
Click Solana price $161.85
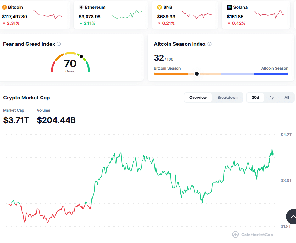[x=235, y=17]
